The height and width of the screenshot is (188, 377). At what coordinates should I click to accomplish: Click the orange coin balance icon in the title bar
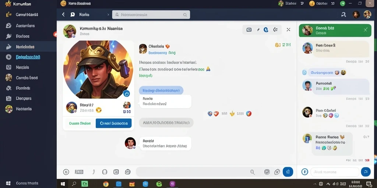(x=312, y=3)
